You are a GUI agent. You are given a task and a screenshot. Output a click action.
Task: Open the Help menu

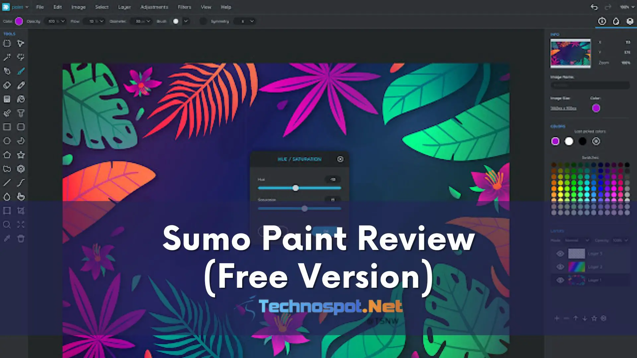tap(226, 7)
